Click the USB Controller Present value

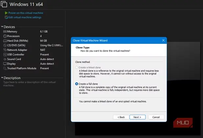pyautogui.click(x=45, y=55)
